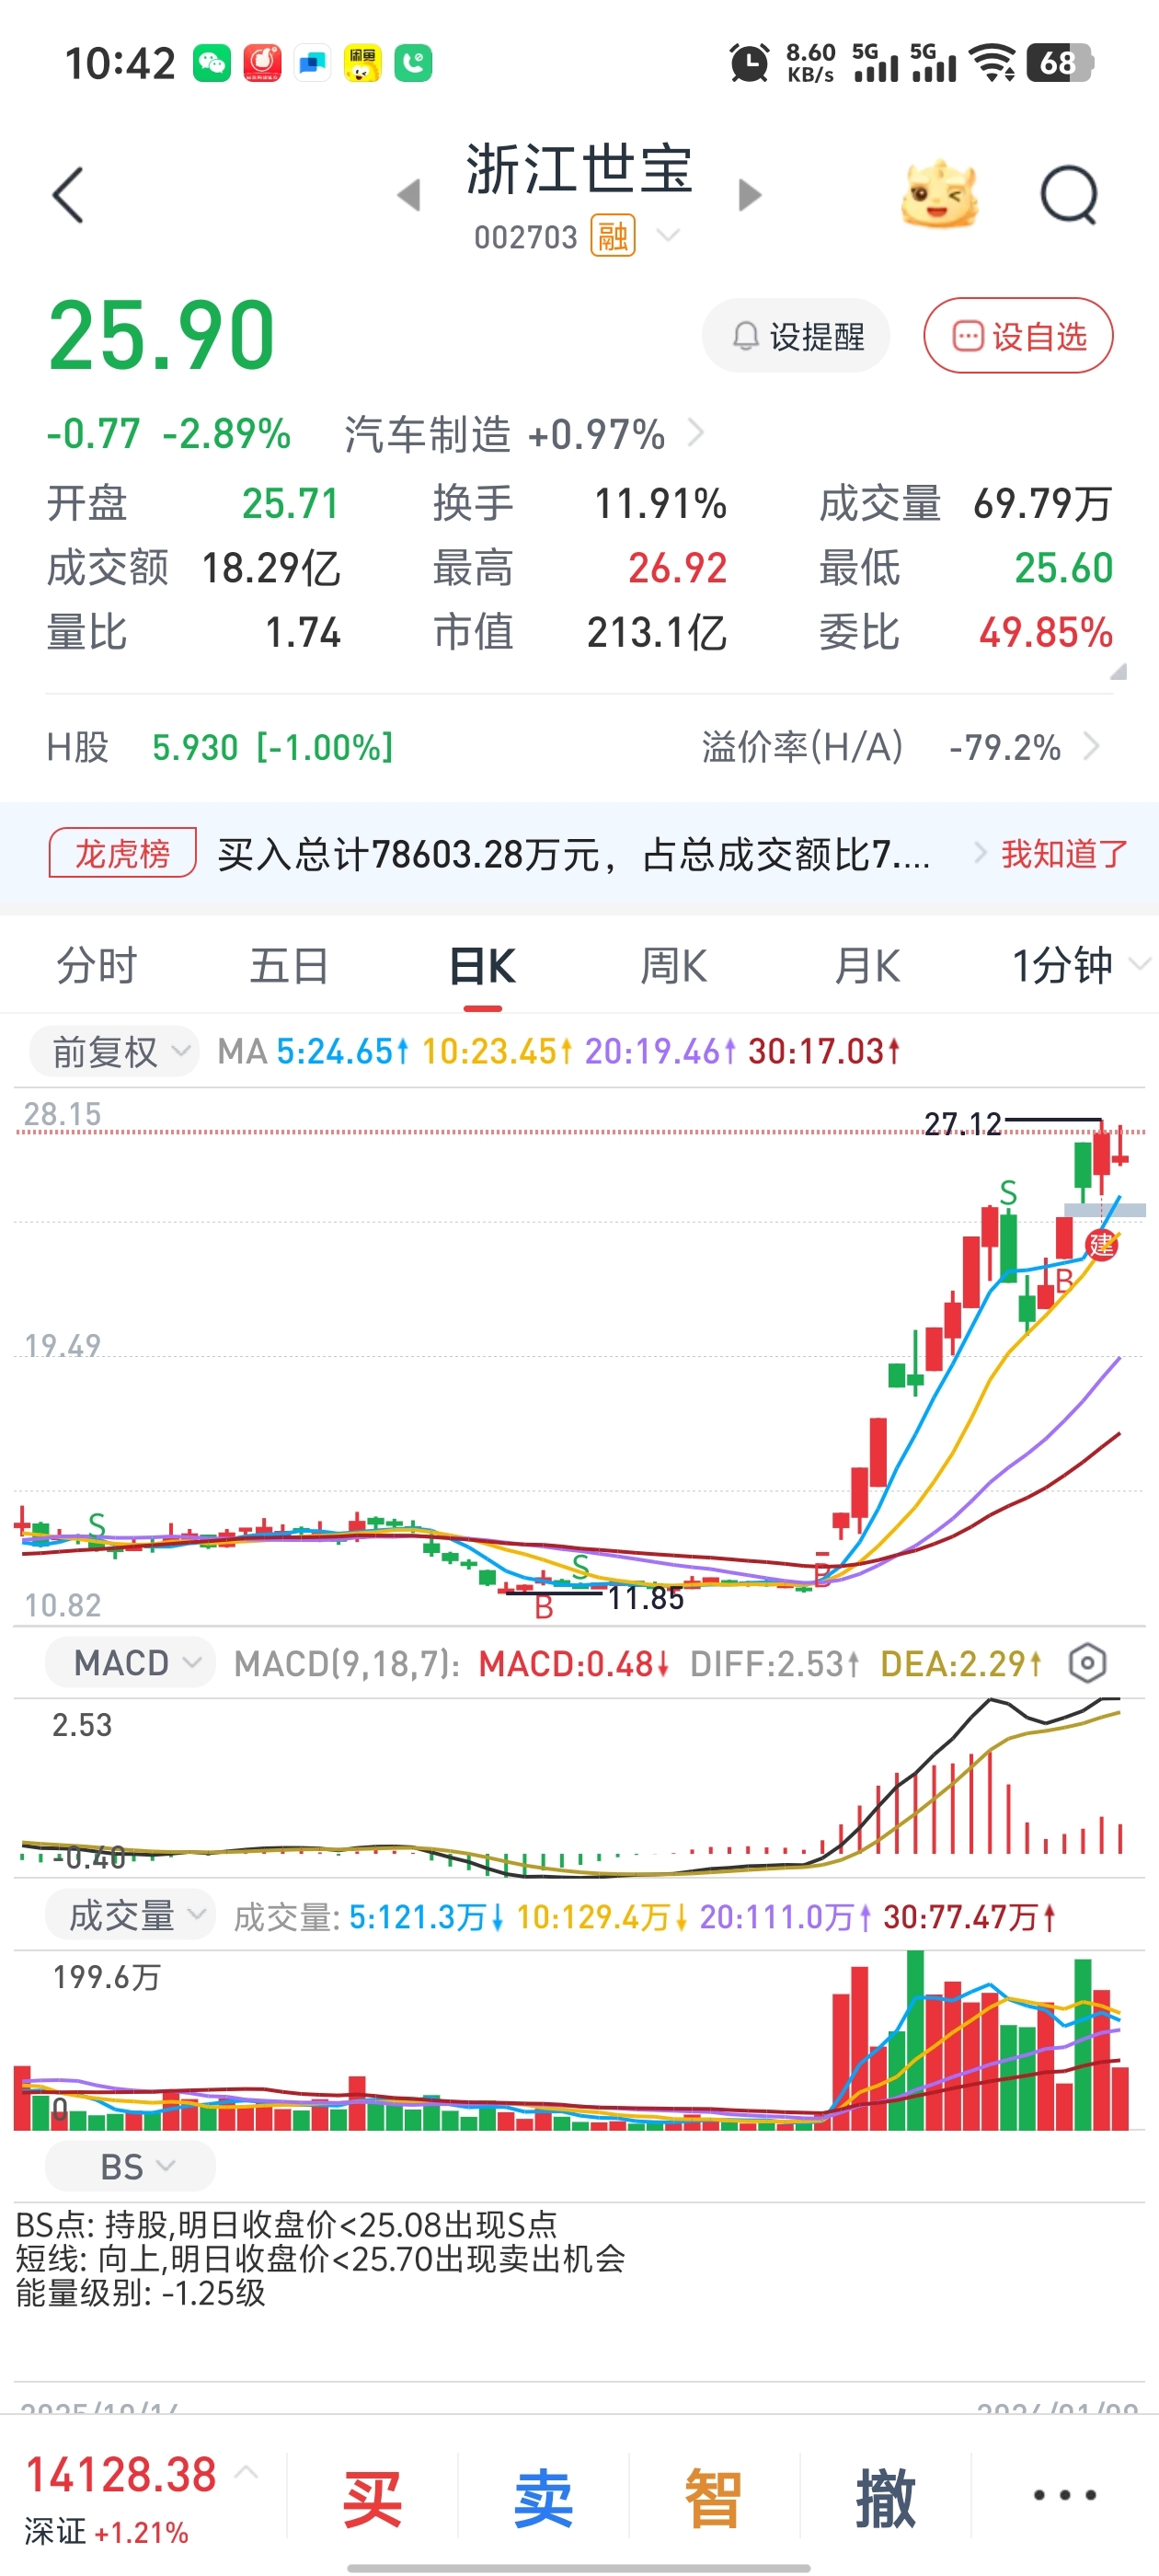Tap the red 买 buy button

pos(372,2496)
